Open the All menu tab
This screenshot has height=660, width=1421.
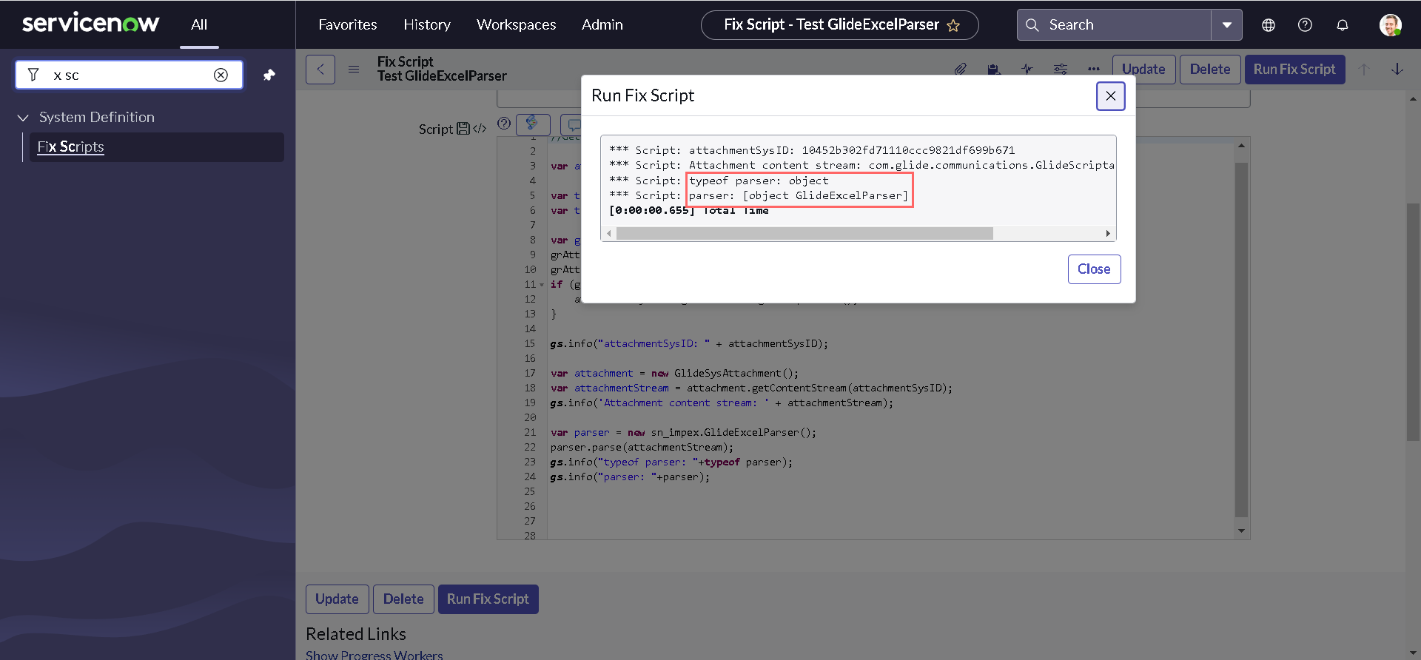tap(199, 24)
